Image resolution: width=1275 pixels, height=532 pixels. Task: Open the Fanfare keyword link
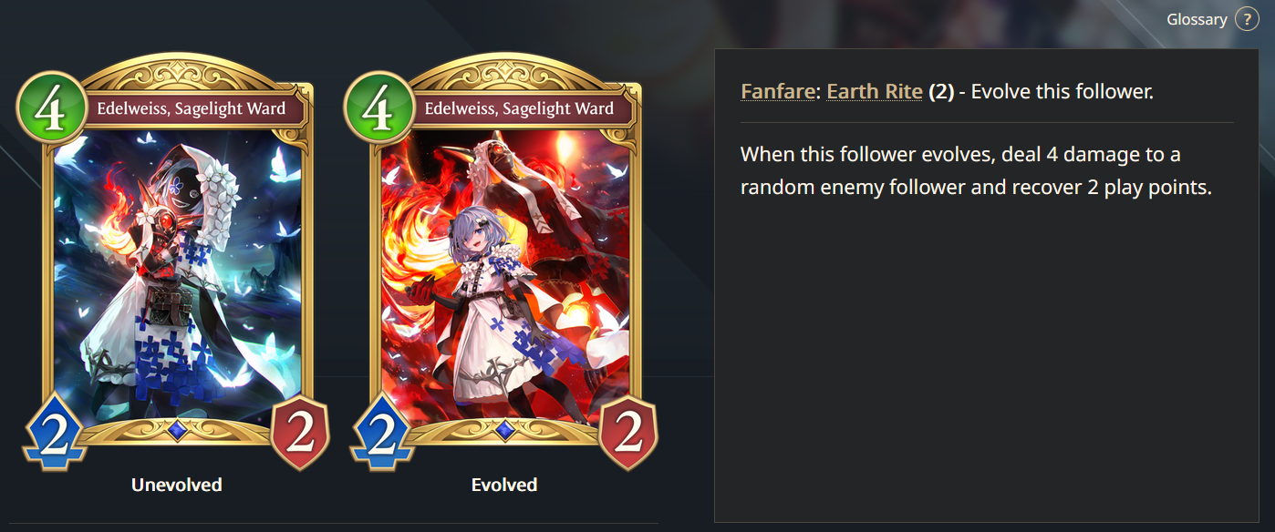click(x=780, y=92)
